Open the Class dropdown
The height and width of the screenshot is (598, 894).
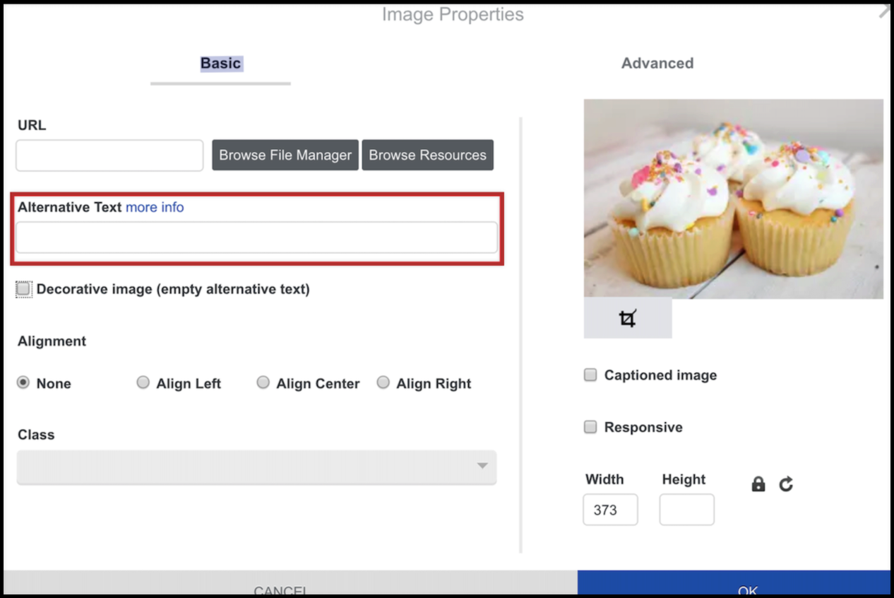click(x=256, y=467)
